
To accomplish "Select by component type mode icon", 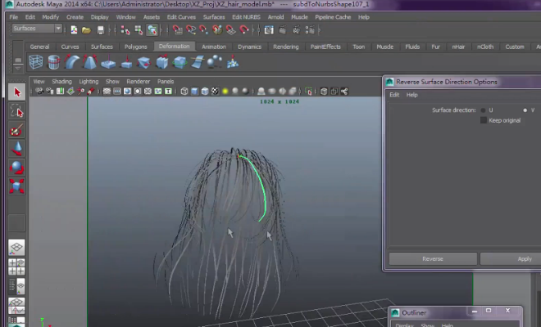I will coord(152,30).
